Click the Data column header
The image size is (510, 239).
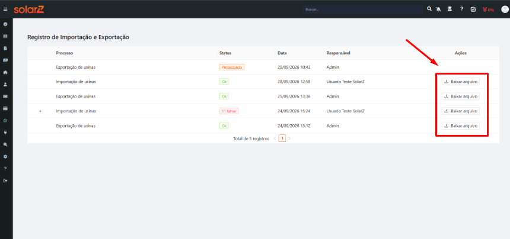tap(282, 53)
